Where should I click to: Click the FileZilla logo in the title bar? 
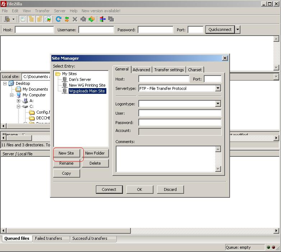point(3,4)
